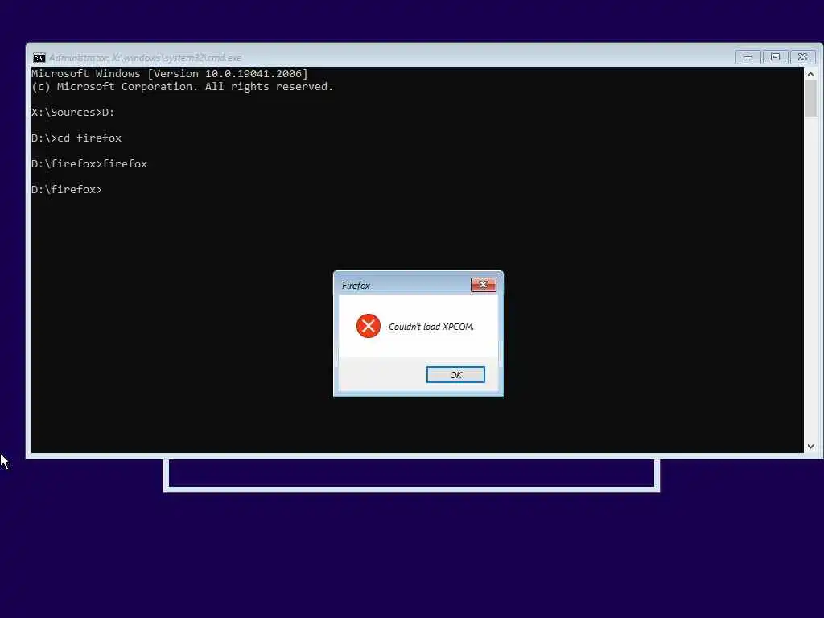Click the 'D:\firefox>firefox' command line
The image size is (824, 618).
click(x=89, y=163)
